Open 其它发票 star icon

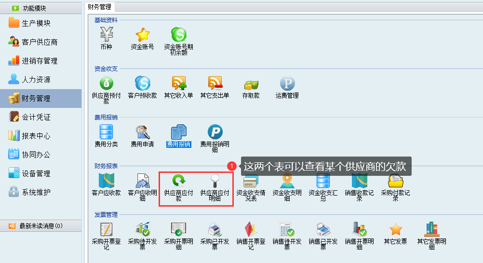point(395,230)
